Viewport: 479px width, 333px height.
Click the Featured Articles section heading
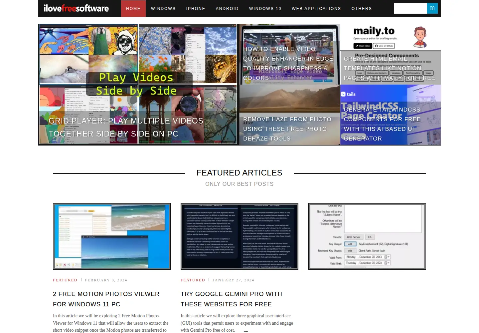pos(239,173)
